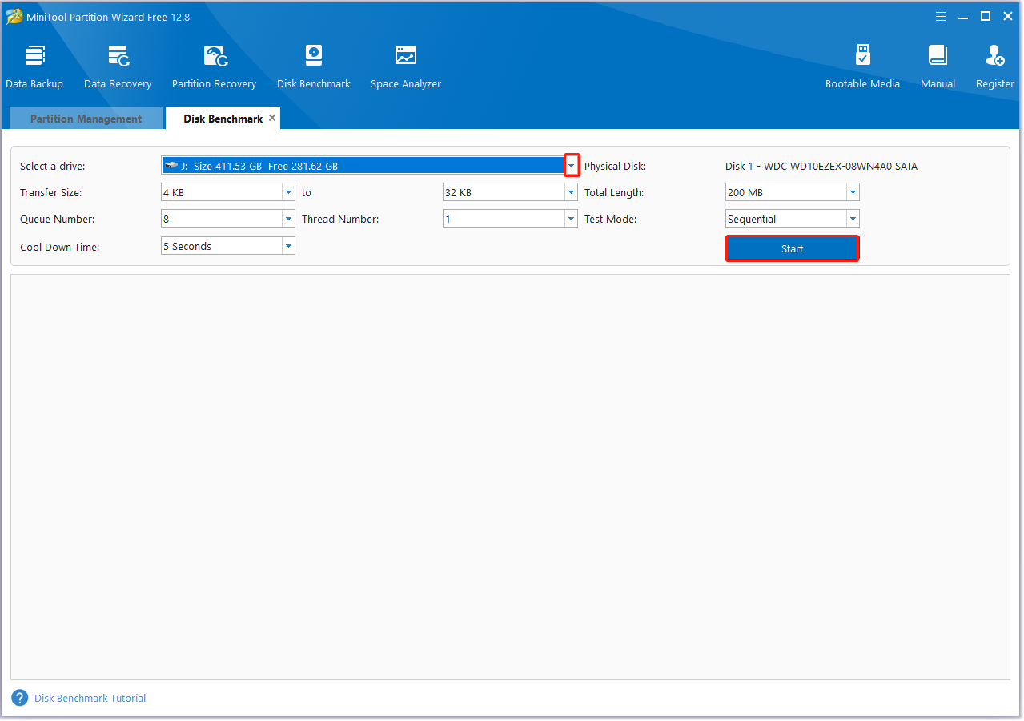The width and height of the screenshot is (1024, 721).
Task: Maximize the MiniTool window
Action: (986, 16)
